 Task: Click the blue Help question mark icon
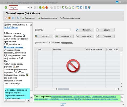(86, 8)
